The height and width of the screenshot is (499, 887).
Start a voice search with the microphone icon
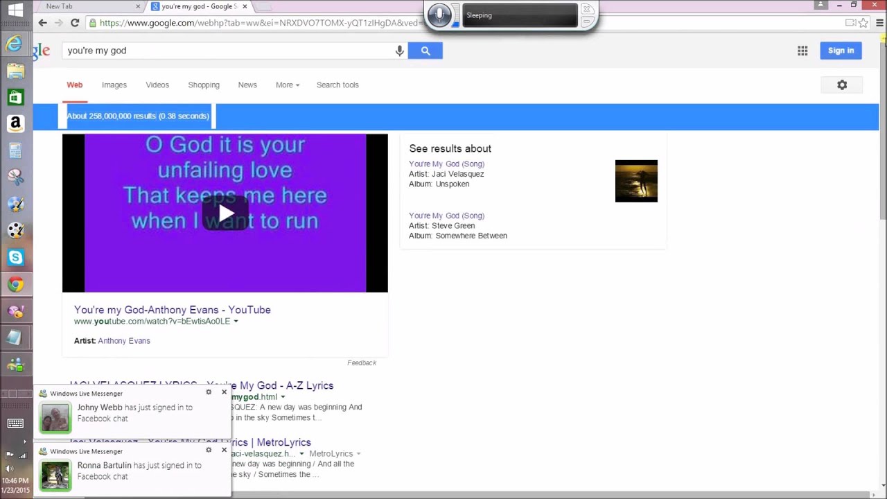click(399, 50)
